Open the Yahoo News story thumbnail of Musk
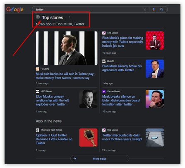185x168 pixels. pyautogui.click(x=155, y=99)
